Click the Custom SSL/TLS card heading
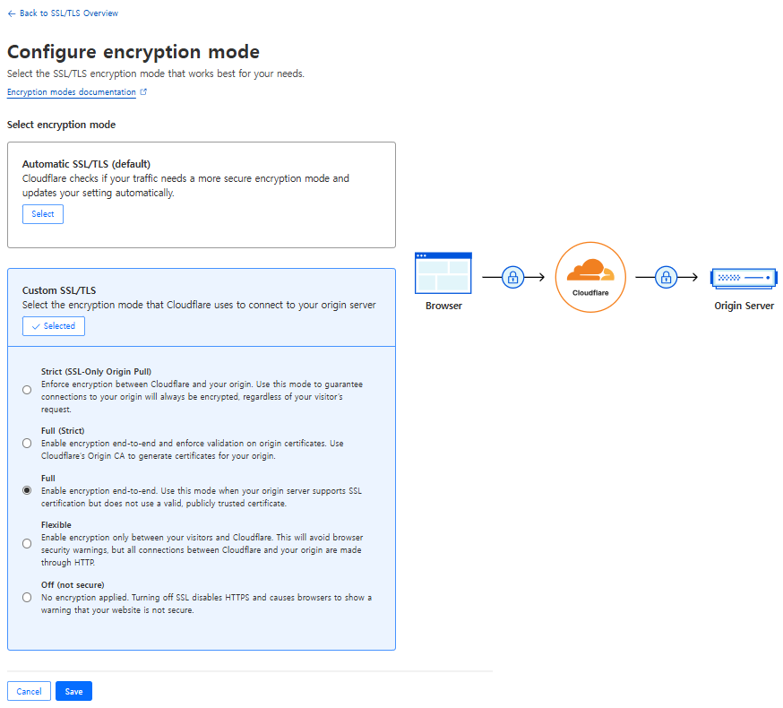783x708 pixels. coord(59,290)
